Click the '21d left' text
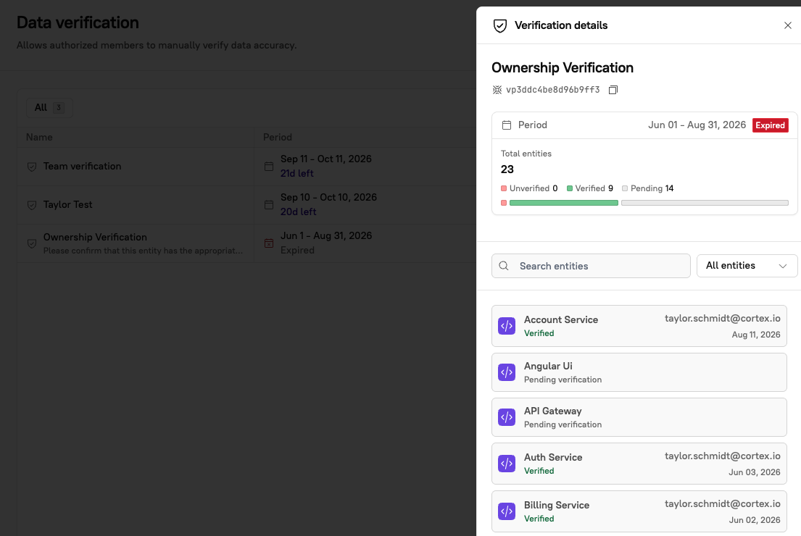801x536 pixels. point(296,174)
